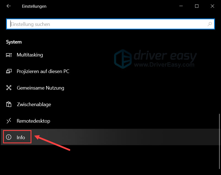
Task: Close the Einstellungen window
Action: tap(212, 6)
